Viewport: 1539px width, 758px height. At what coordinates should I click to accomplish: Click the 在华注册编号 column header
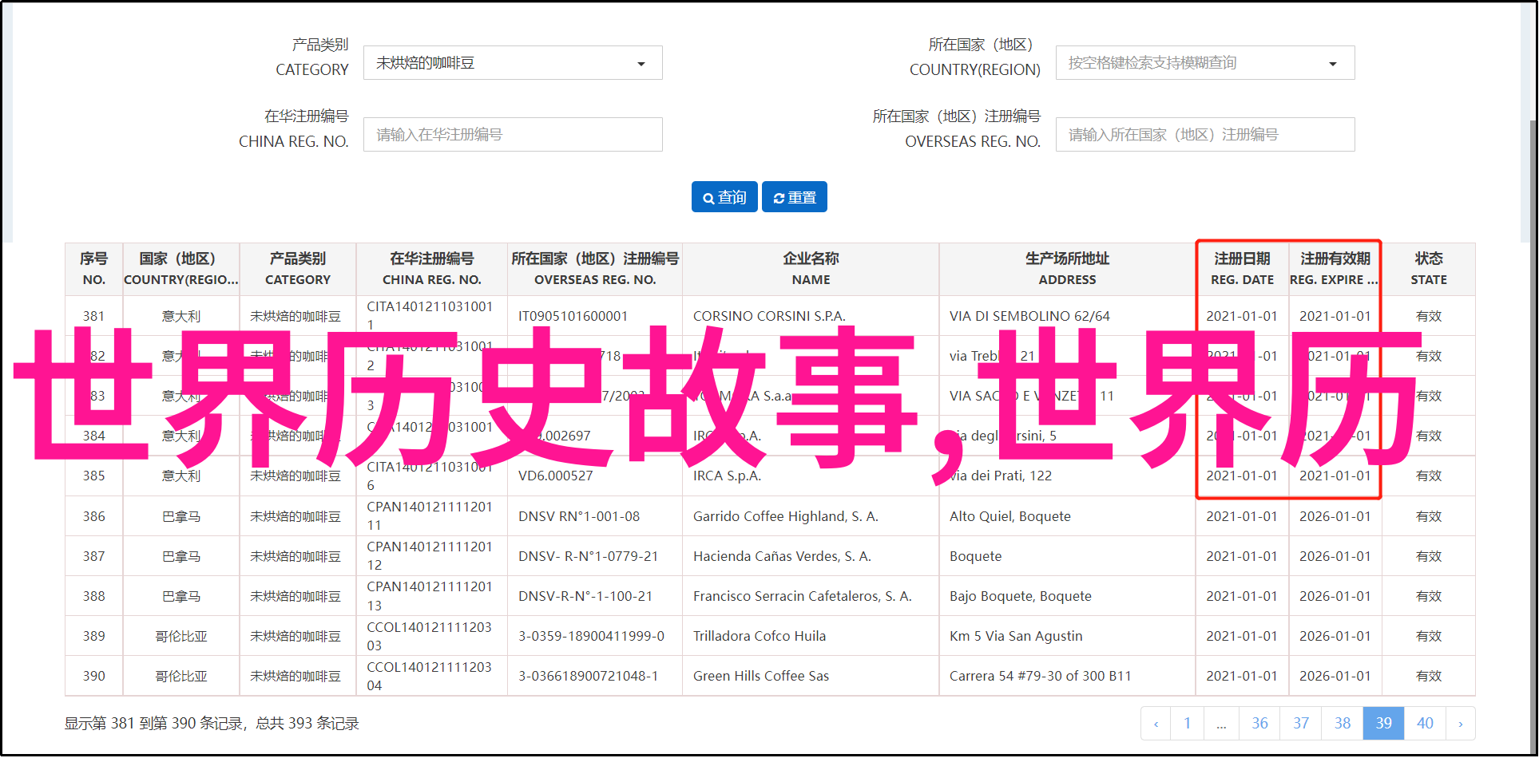click(x=432, y=269)
